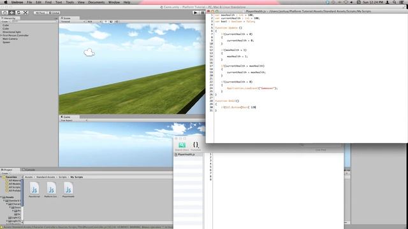Screen dimensions: 408x229
Task: Select the Scale tool in Unity toolbar
Action: [25, 13]
